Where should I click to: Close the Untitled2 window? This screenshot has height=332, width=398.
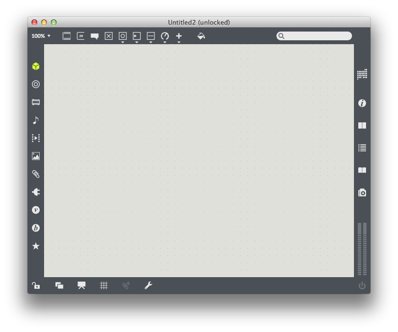click(34, 22)
